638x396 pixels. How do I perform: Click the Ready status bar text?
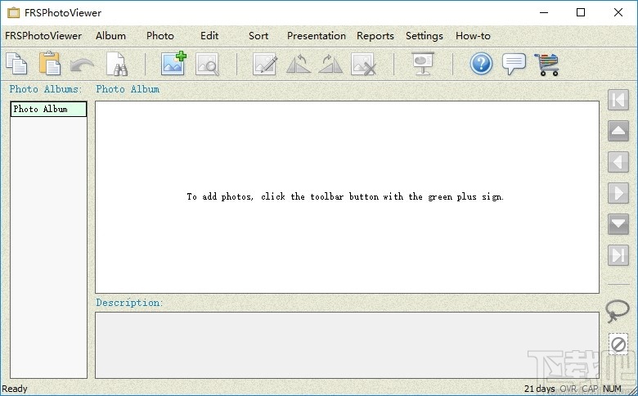(15, 389)
